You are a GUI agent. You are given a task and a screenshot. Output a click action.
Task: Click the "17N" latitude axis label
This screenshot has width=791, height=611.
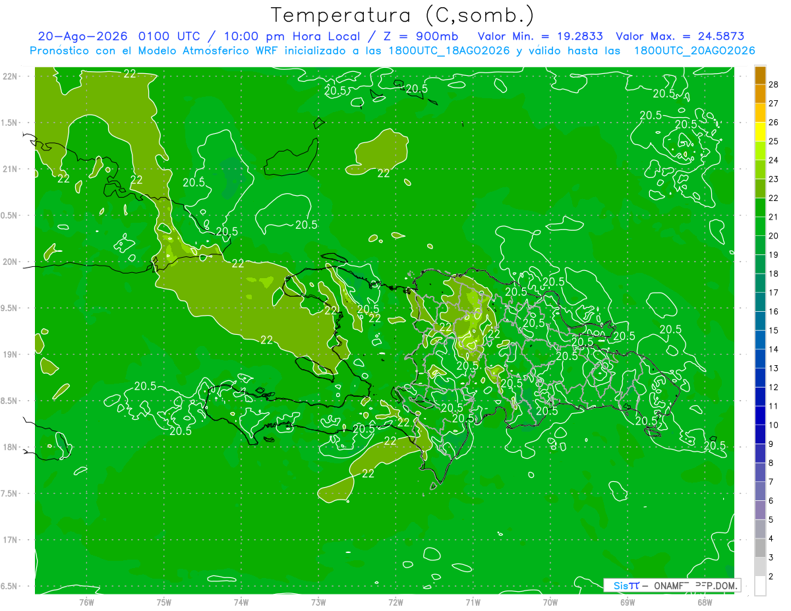tap(11, 540)
